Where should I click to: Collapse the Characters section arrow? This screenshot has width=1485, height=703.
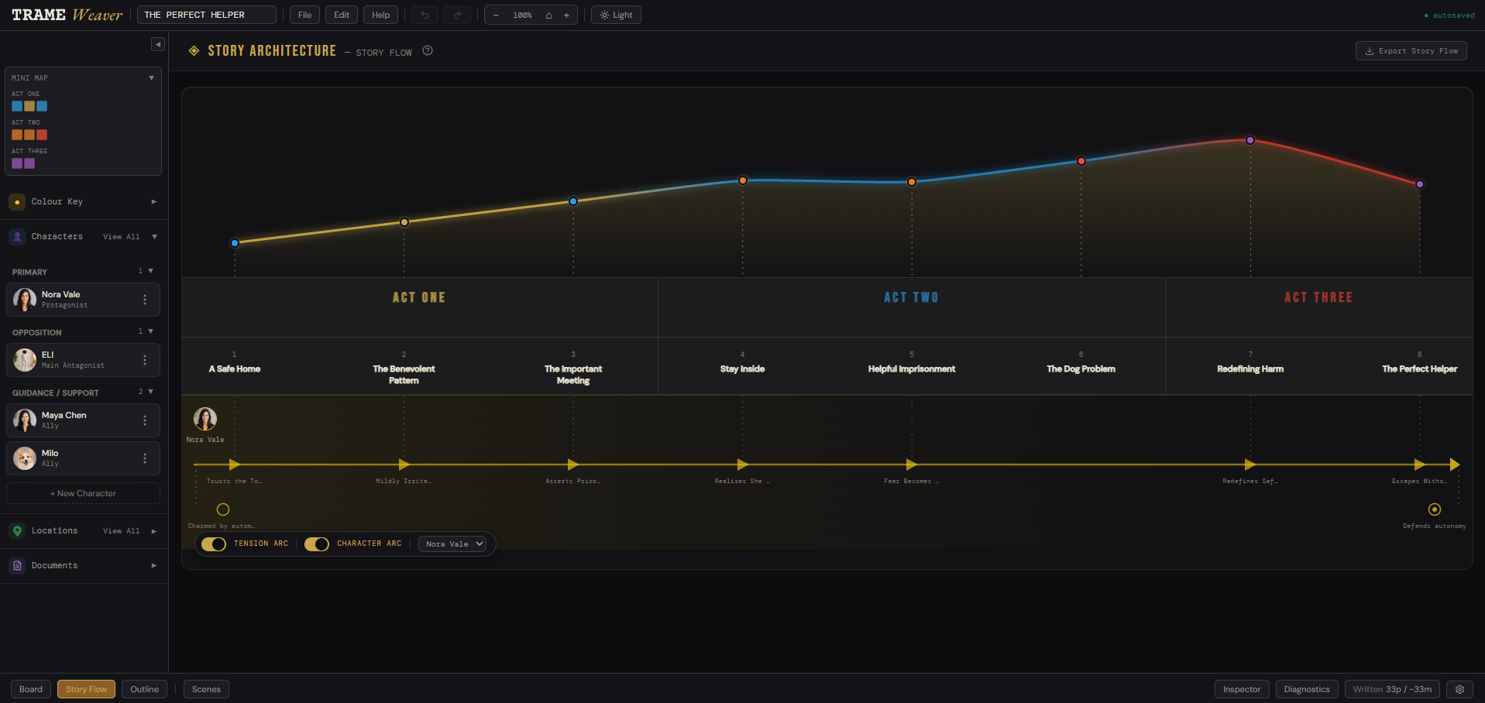tap(154, 237)
